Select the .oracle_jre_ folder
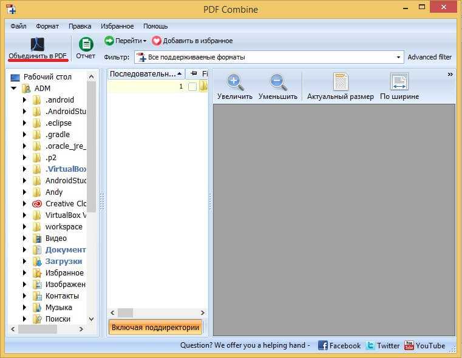This screenshot has height=358, width=462. tap(66, 146)
